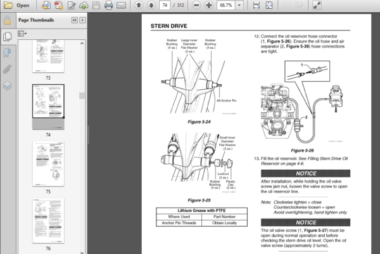Click the first NOTICE banner
Image resolution: width=380 pixels, height=254 pixels.
[306, 174]
